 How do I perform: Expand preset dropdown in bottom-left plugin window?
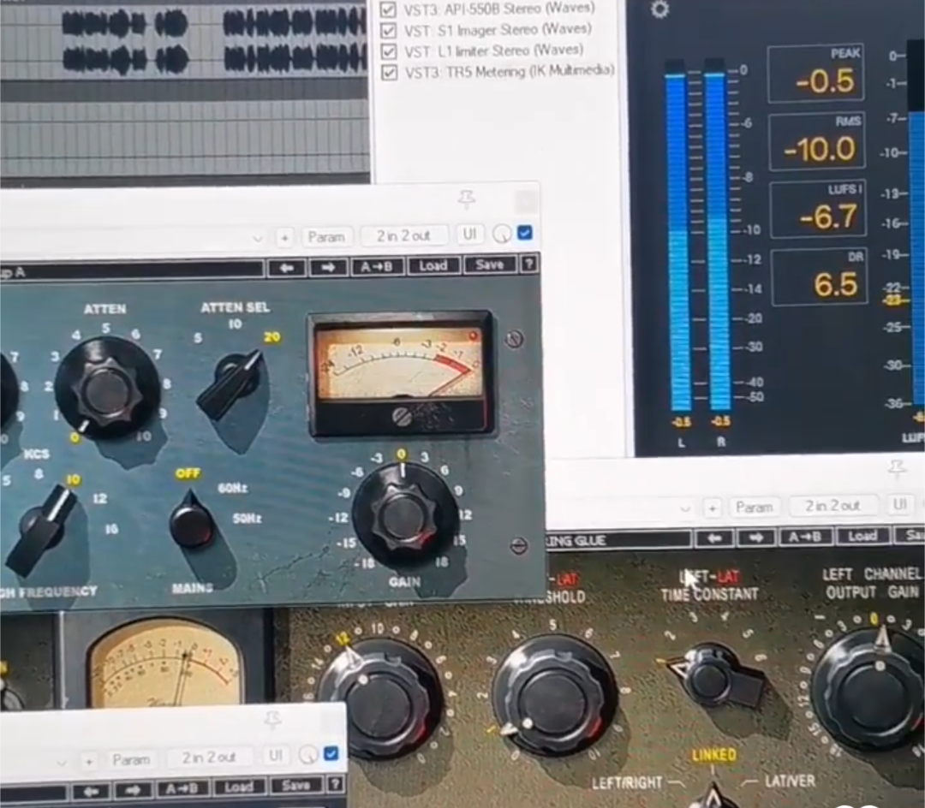(x=62, y=761)
